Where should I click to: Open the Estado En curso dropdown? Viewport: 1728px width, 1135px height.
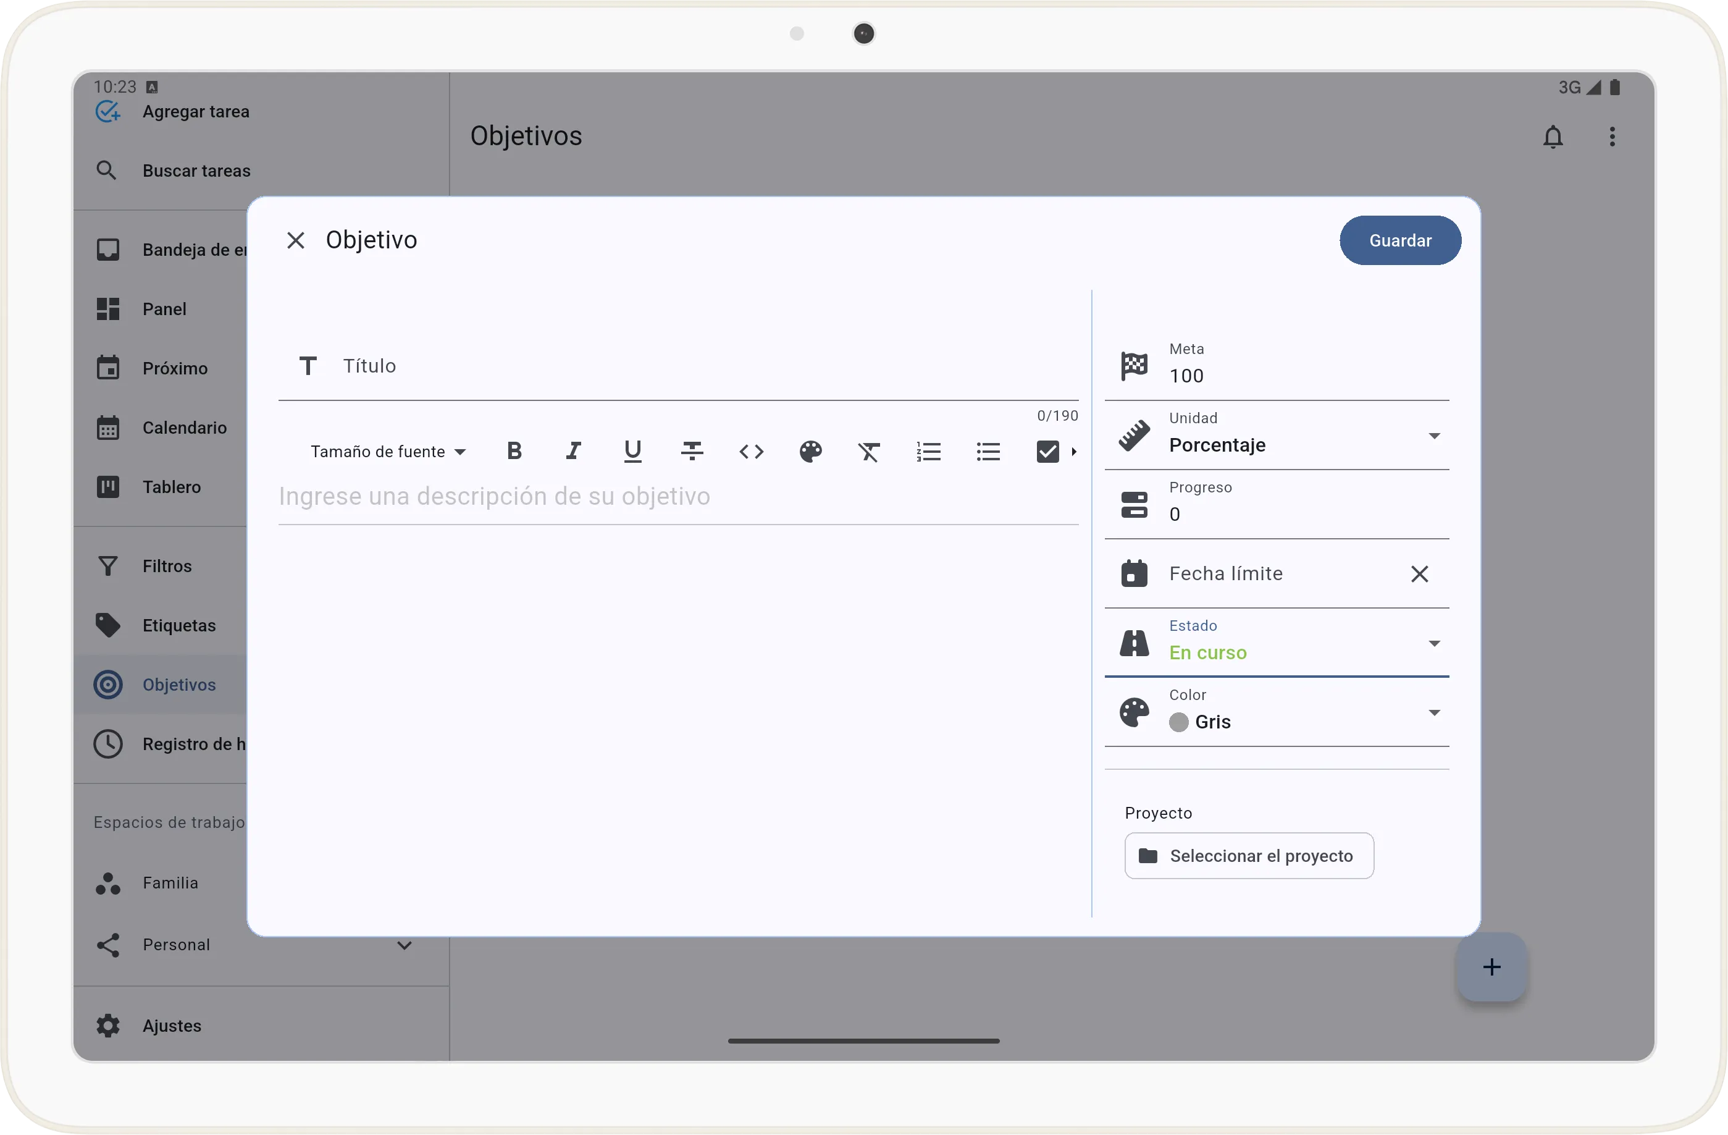click(x=1433, y=643)
